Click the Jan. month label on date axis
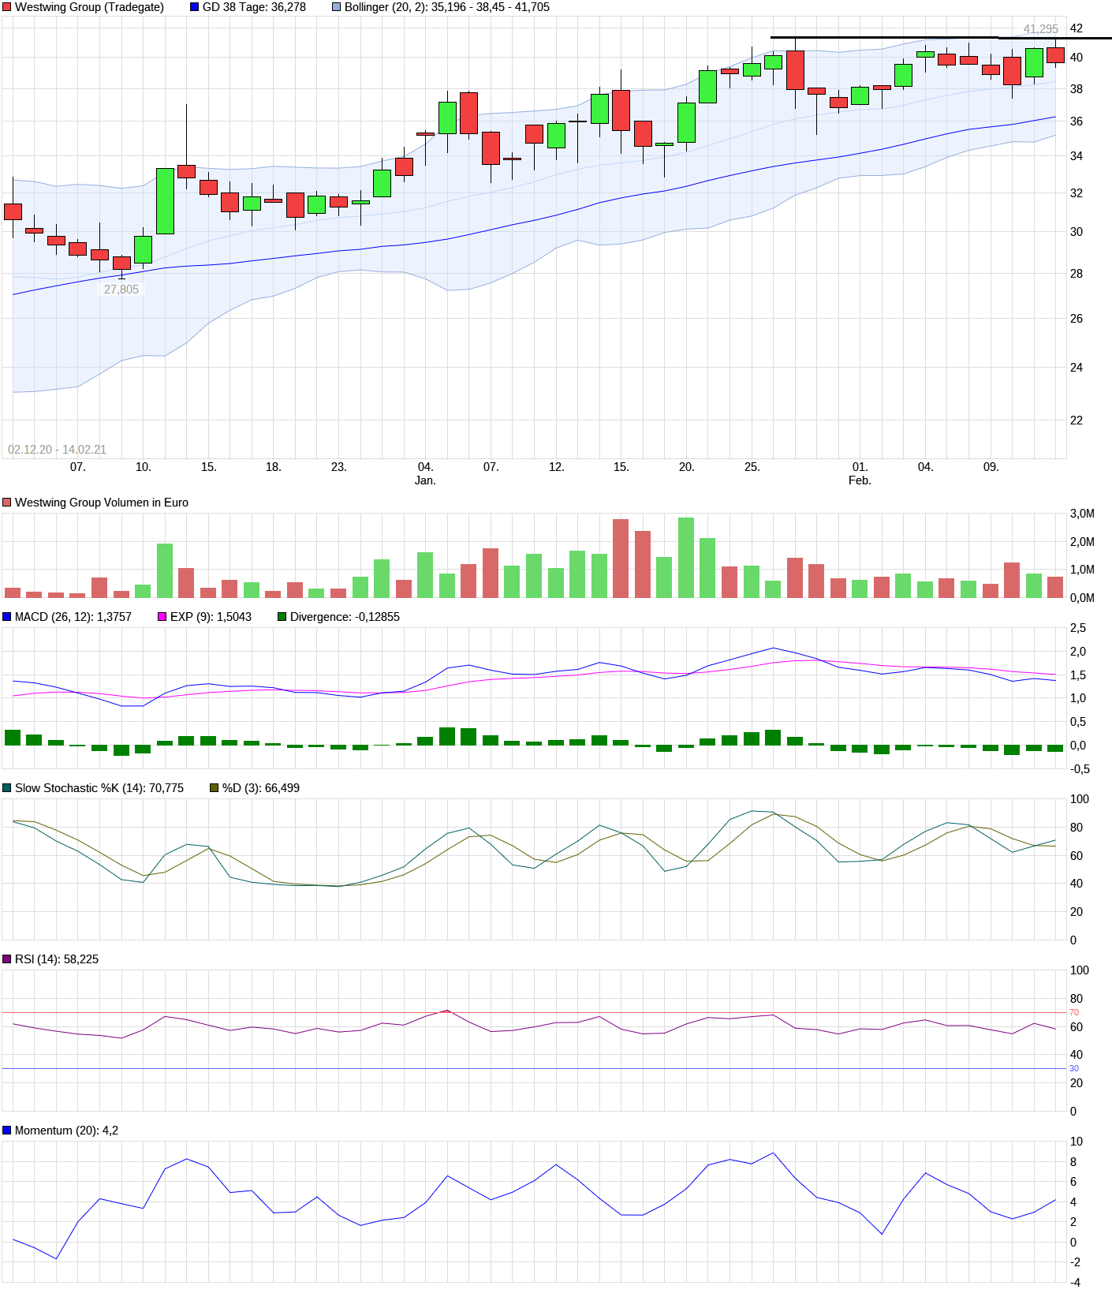 425,480
